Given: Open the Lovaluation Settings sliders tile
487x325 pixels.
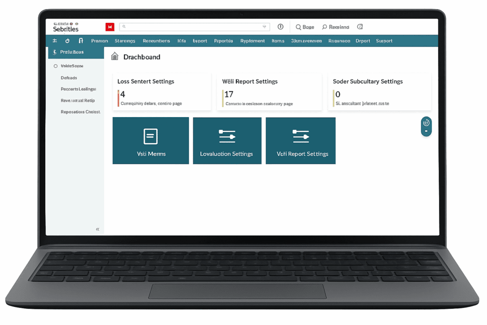Looking at the screenshot, I should click(x=227, y=140).
